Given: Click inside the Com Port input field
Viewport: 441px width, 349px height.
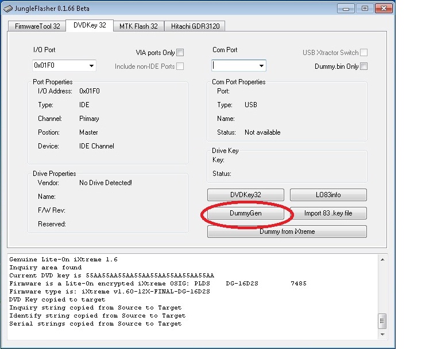Looking at the screenshot, I should point(234,66).
